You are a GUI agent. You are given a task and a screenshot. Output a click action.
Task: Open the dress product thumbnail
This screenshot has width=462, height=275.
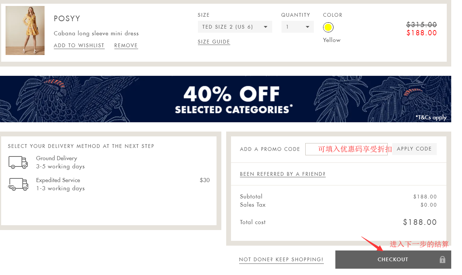[x=25, y=30]
